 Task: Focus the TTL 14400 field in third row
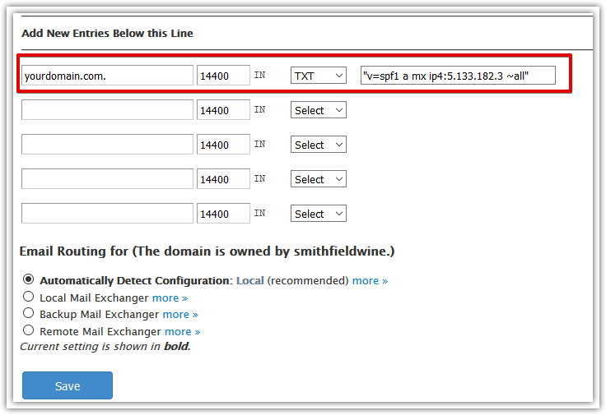tap(223, 145)
